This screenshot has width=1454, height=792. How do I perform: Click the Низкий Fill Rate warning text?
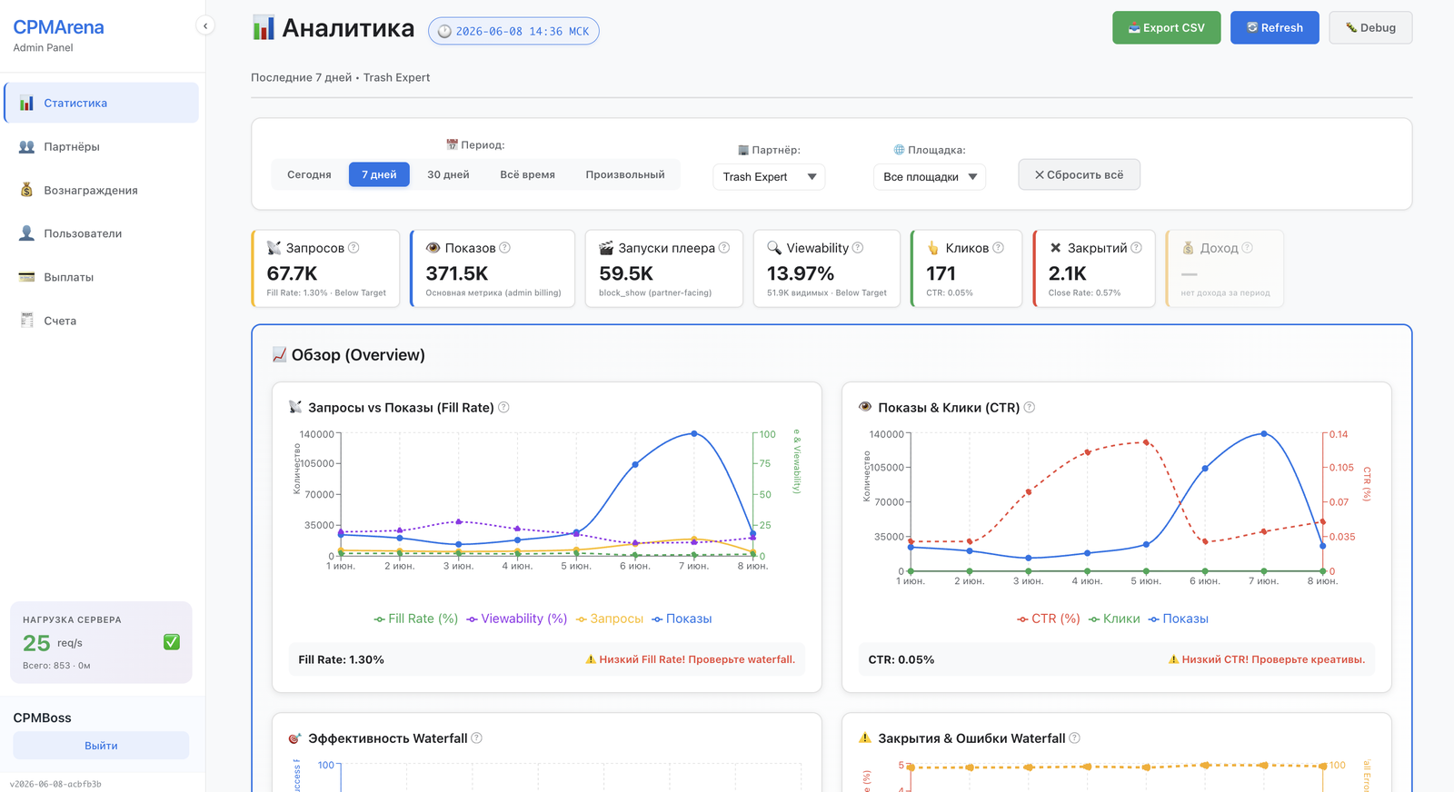point(691,659)
